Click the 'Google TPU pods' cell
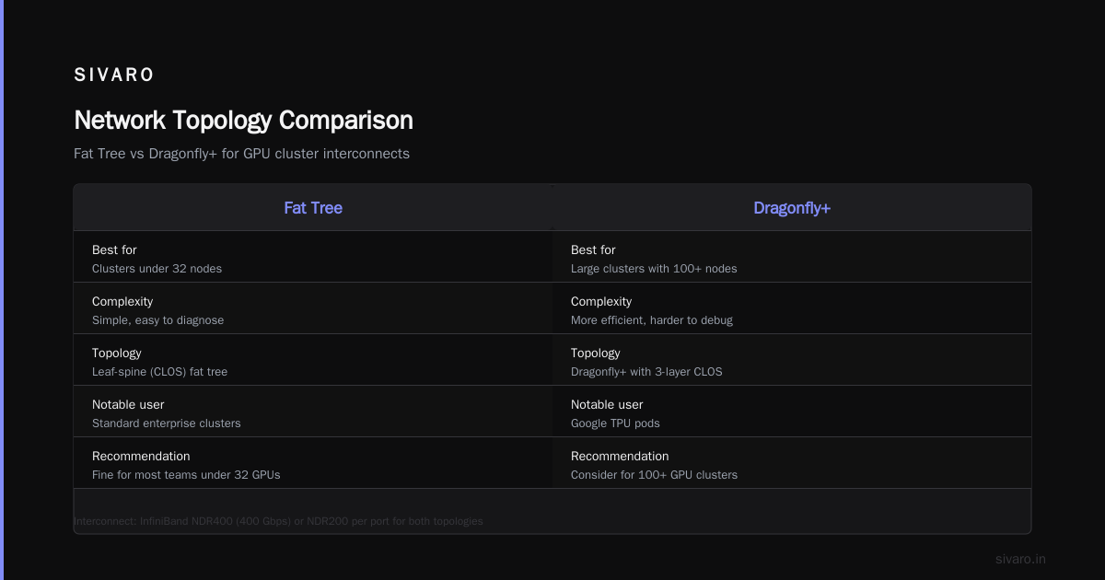Screen dimensions: 1105x580 pos(615,423)
